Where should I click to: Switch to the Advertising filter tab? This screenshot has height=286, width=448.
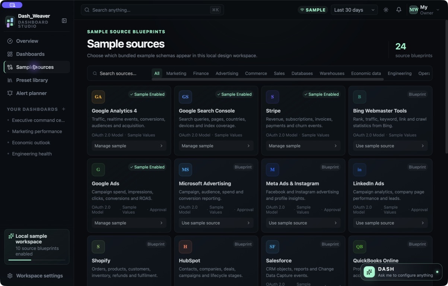pos(227,73)
